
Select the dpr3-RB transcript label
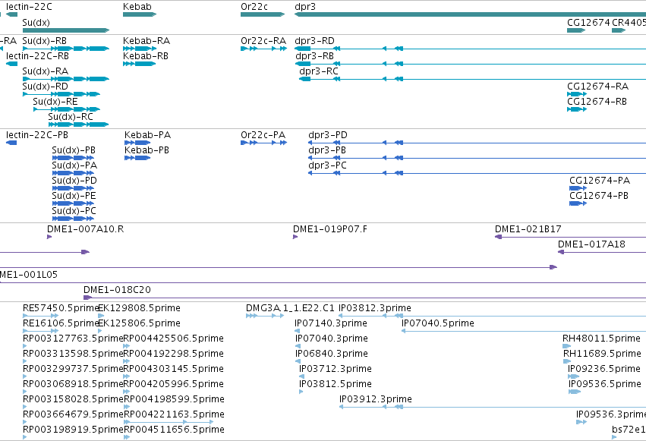[x=315, y=56]
